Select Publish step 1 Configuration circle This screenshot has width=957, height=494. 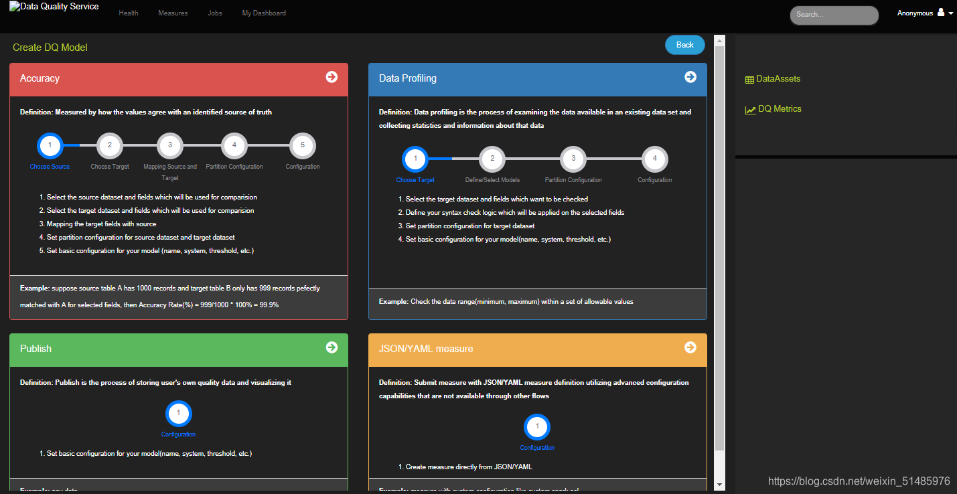[179, 414]
